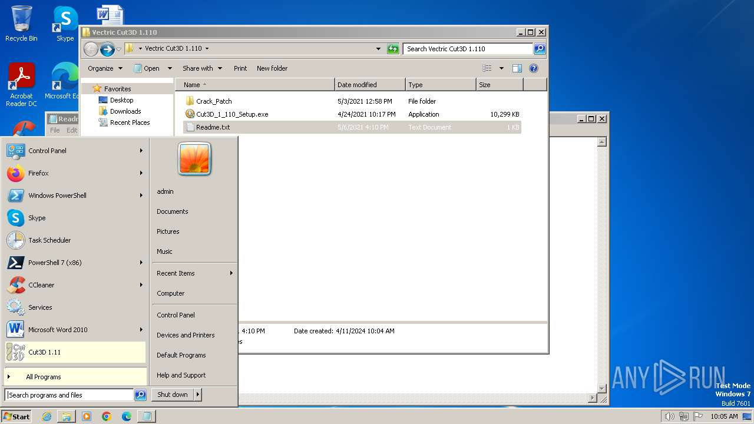The height and width of the screenshot is (424, 754).
Task: Open Internet Explorer in taskbar
Action: pyautogui.click(x=47, y=416)
